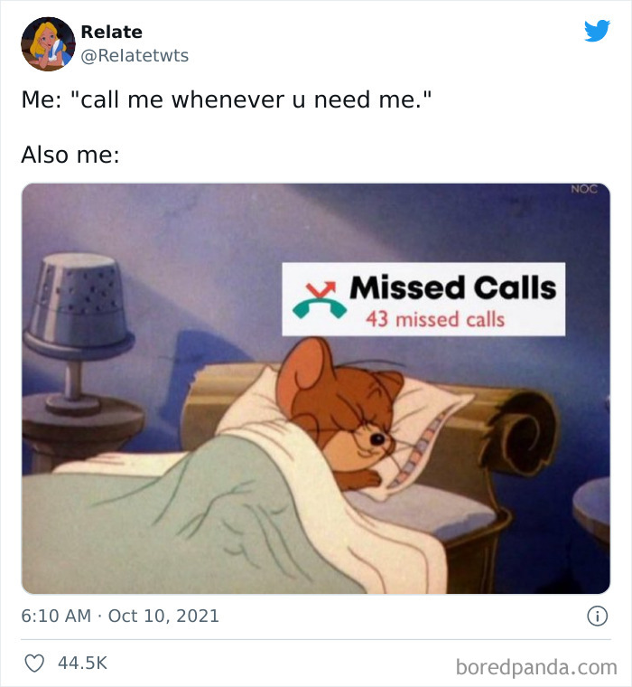Click the NOC watermark on the image
Image resolution: width=632 pixels, height=687 pixels.
584,189
